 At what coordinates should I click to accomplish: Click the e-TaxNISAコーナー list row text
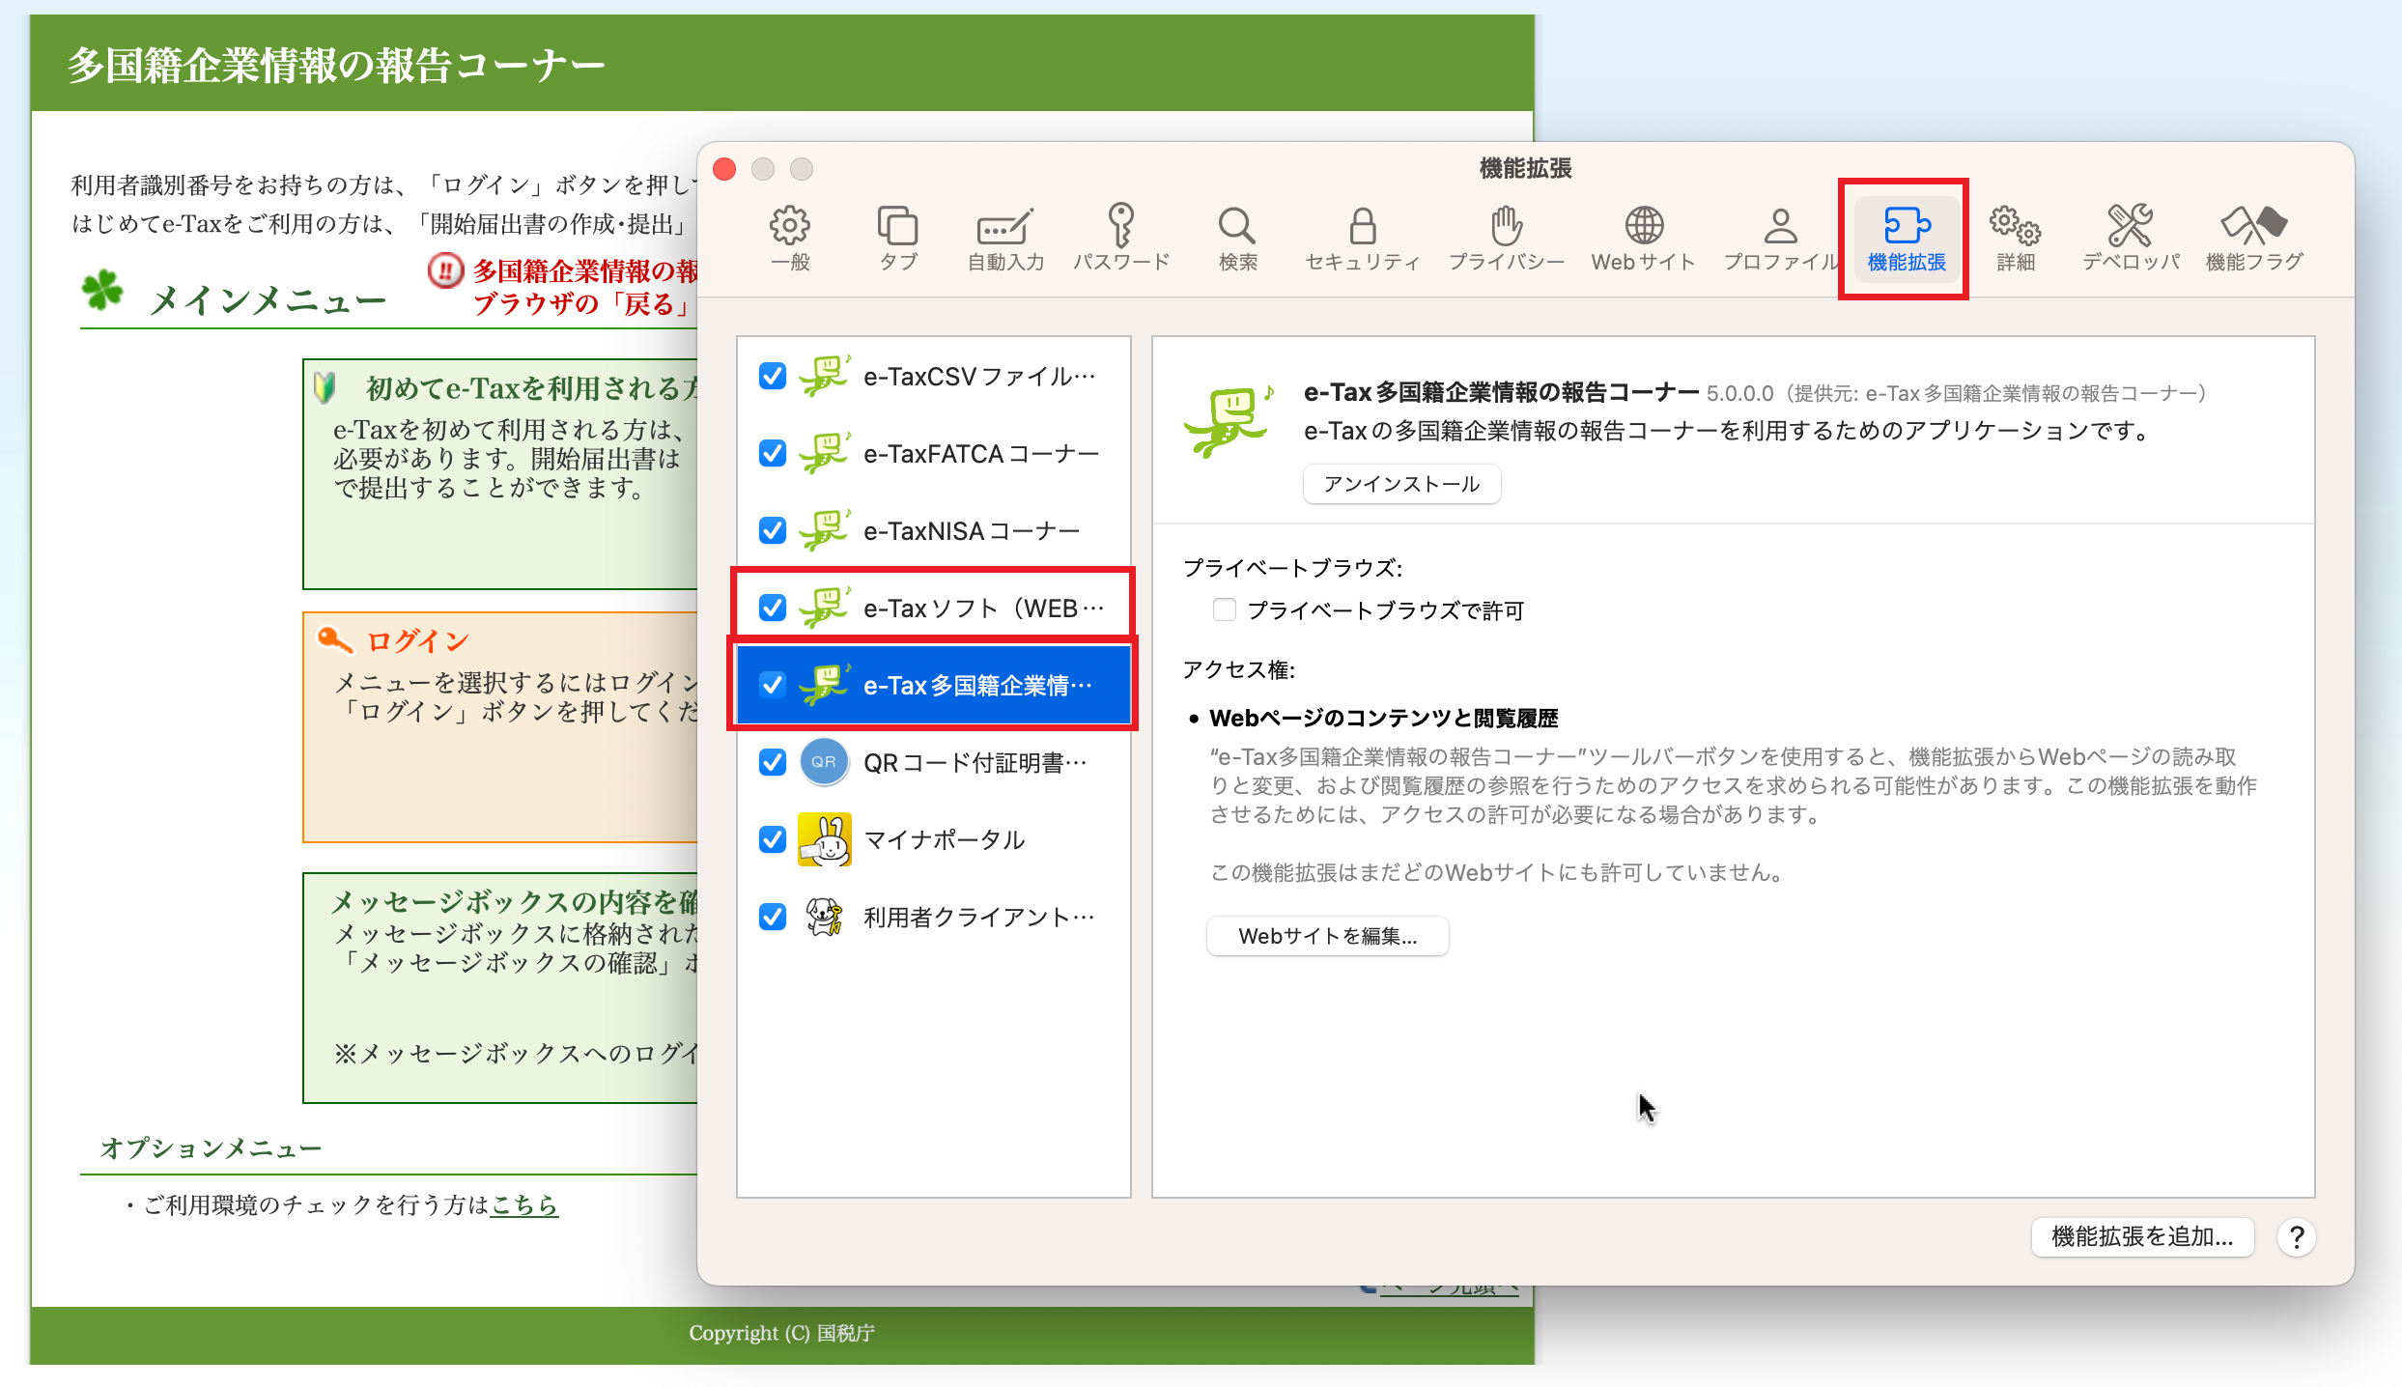point(972,530)
